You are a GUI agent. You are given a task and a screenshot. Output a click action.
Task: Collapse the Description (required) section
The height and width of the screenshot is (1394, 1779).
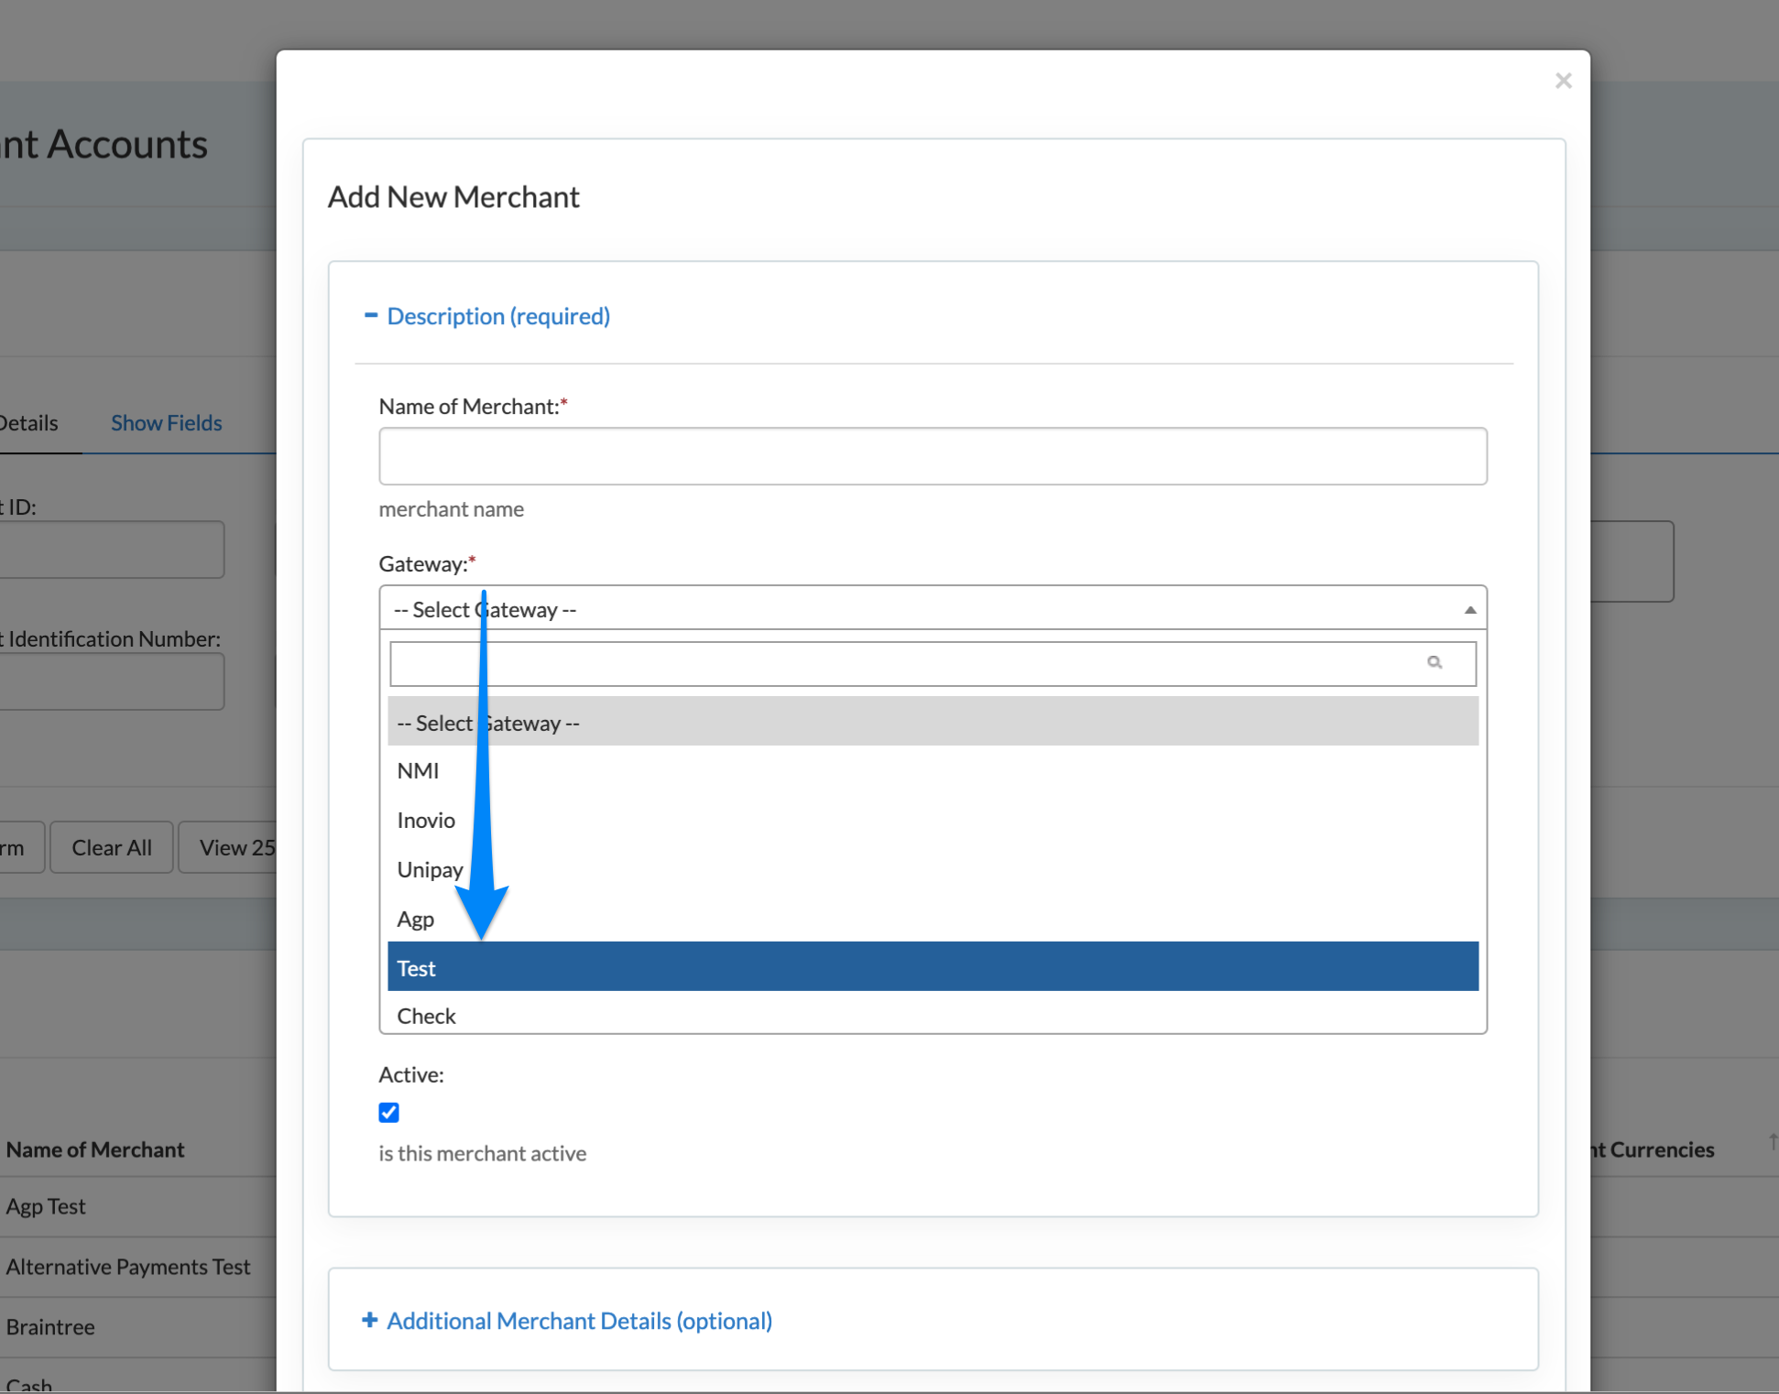coord(498,316)
